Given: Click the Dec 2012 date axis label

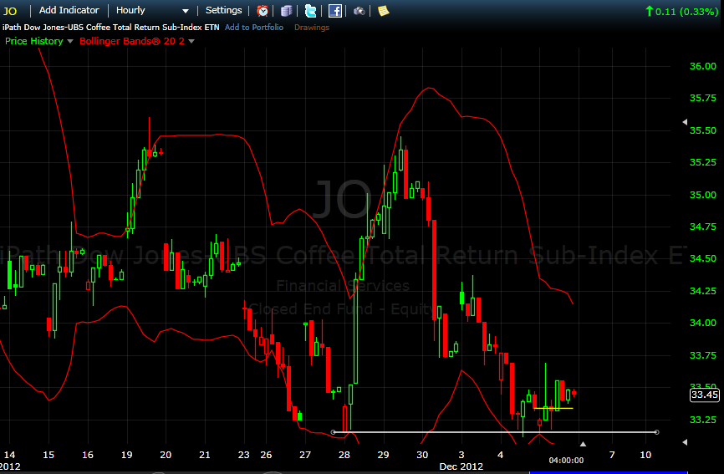Looking at the screenshot, I should click(x=461, y=466).
